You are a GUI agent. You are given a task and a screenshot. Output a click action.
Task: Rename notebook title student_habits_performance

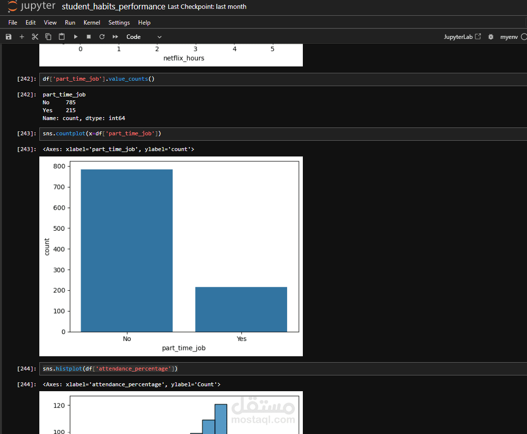(114, 7)
